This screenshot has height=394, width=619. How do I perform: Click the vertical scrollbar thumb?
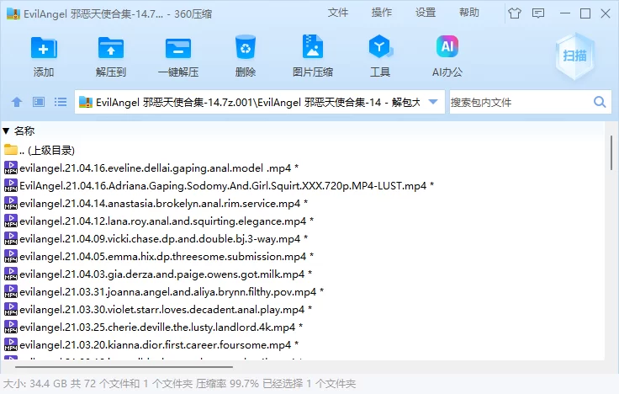point(611,152)
